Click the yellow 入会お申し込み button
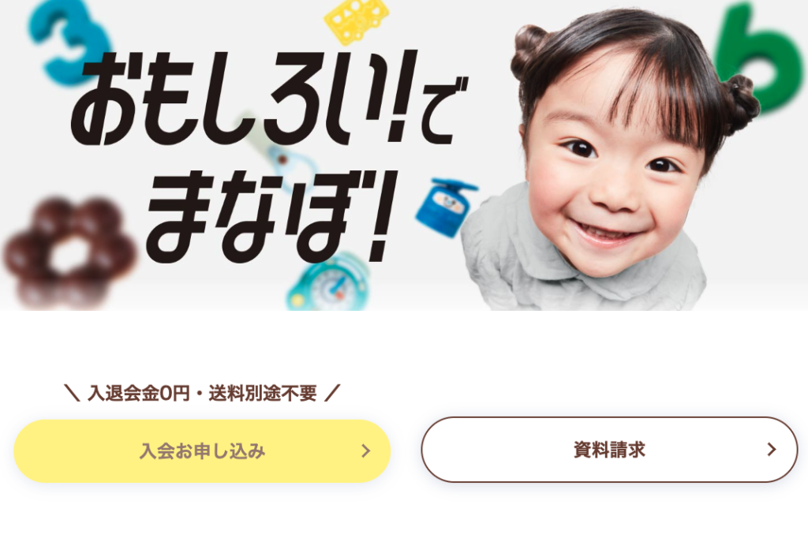 202,451
